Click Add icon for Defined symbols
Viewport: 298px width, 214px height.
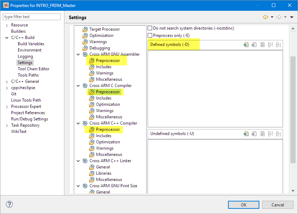click(246, 45)
